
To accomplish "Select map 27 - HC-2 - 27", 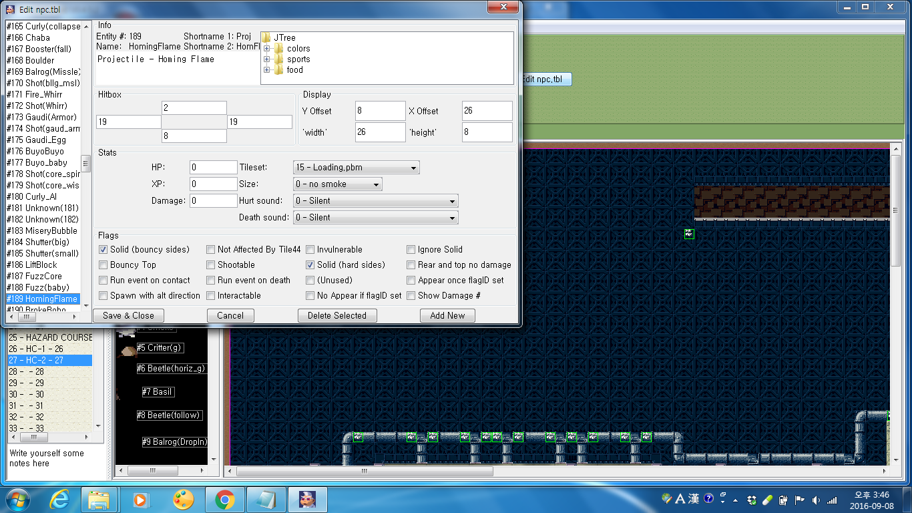I will click(49, 360).
